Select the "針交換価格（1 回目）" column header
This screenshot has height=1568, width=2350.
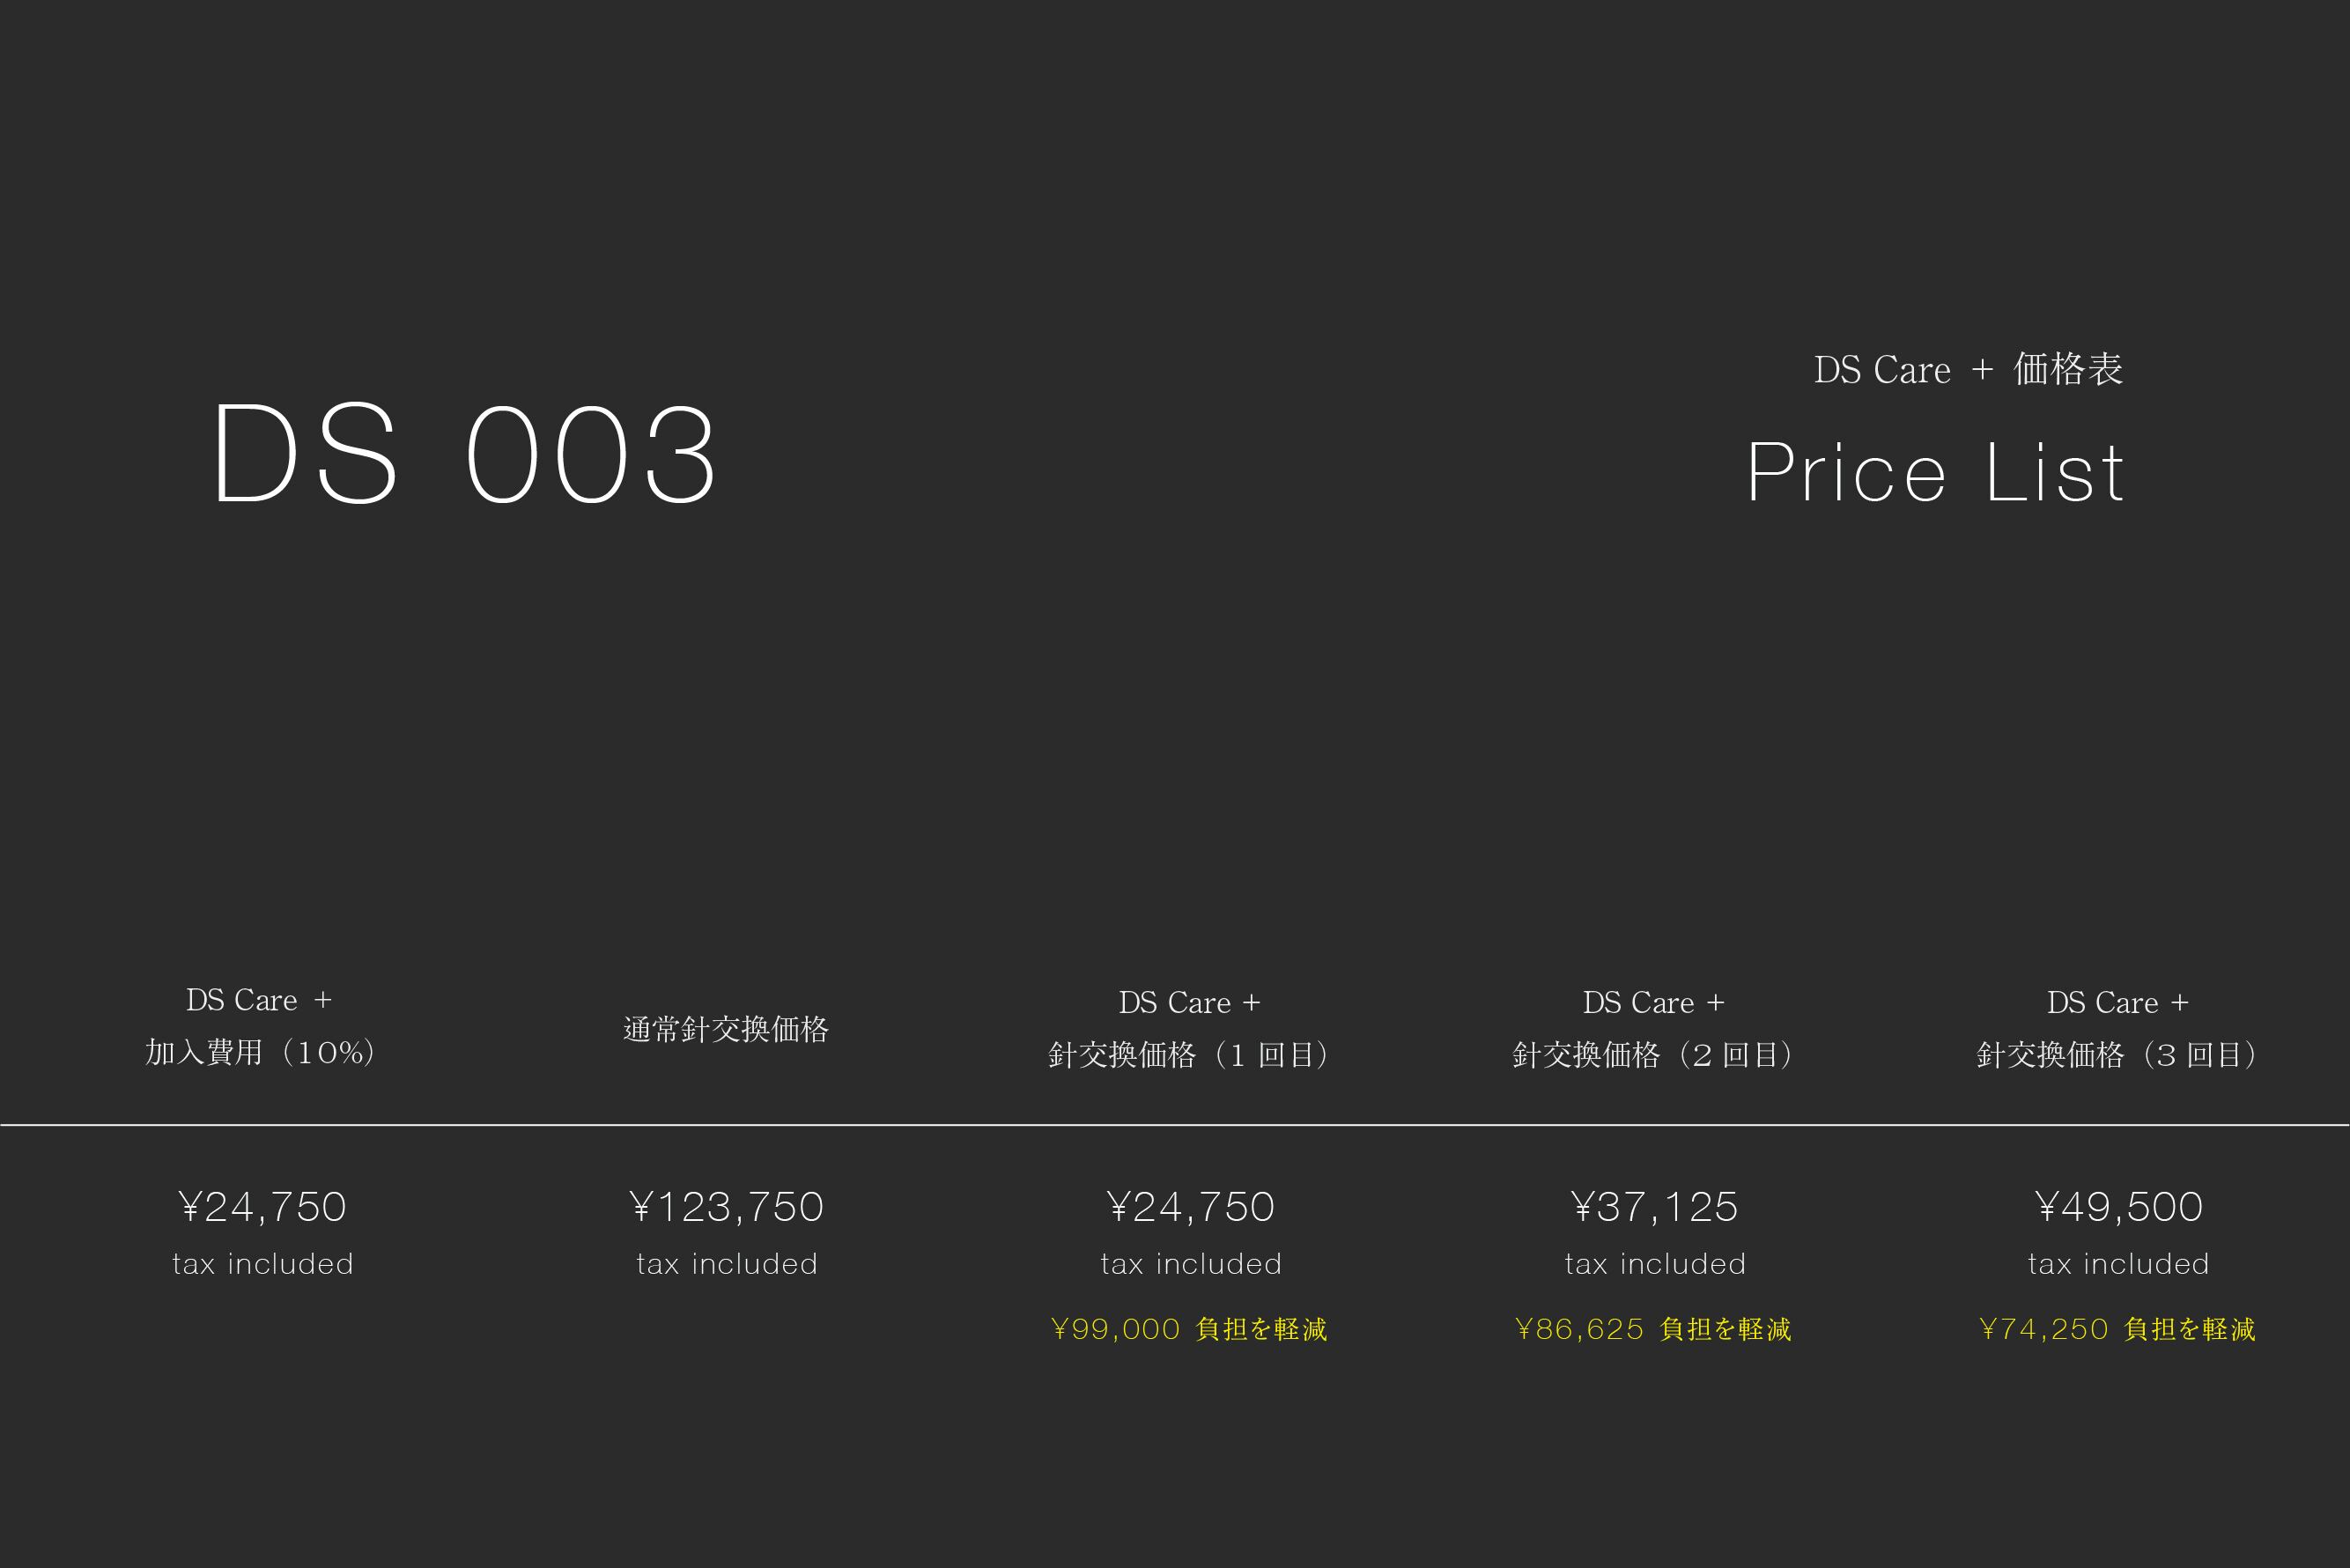tap(1189, 1054)
